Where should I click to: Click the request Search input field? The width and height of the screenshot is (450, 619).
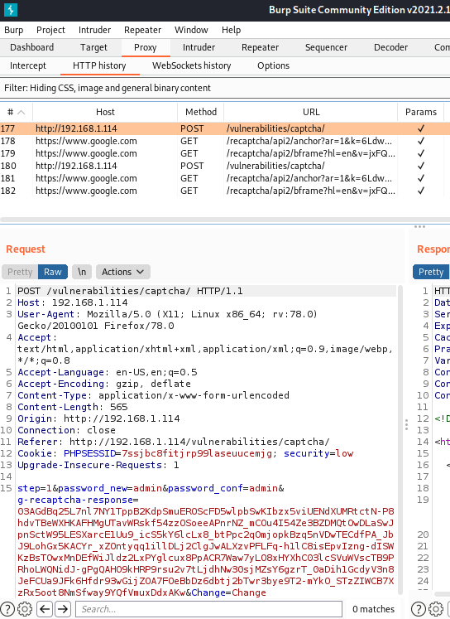coord(208,609)
